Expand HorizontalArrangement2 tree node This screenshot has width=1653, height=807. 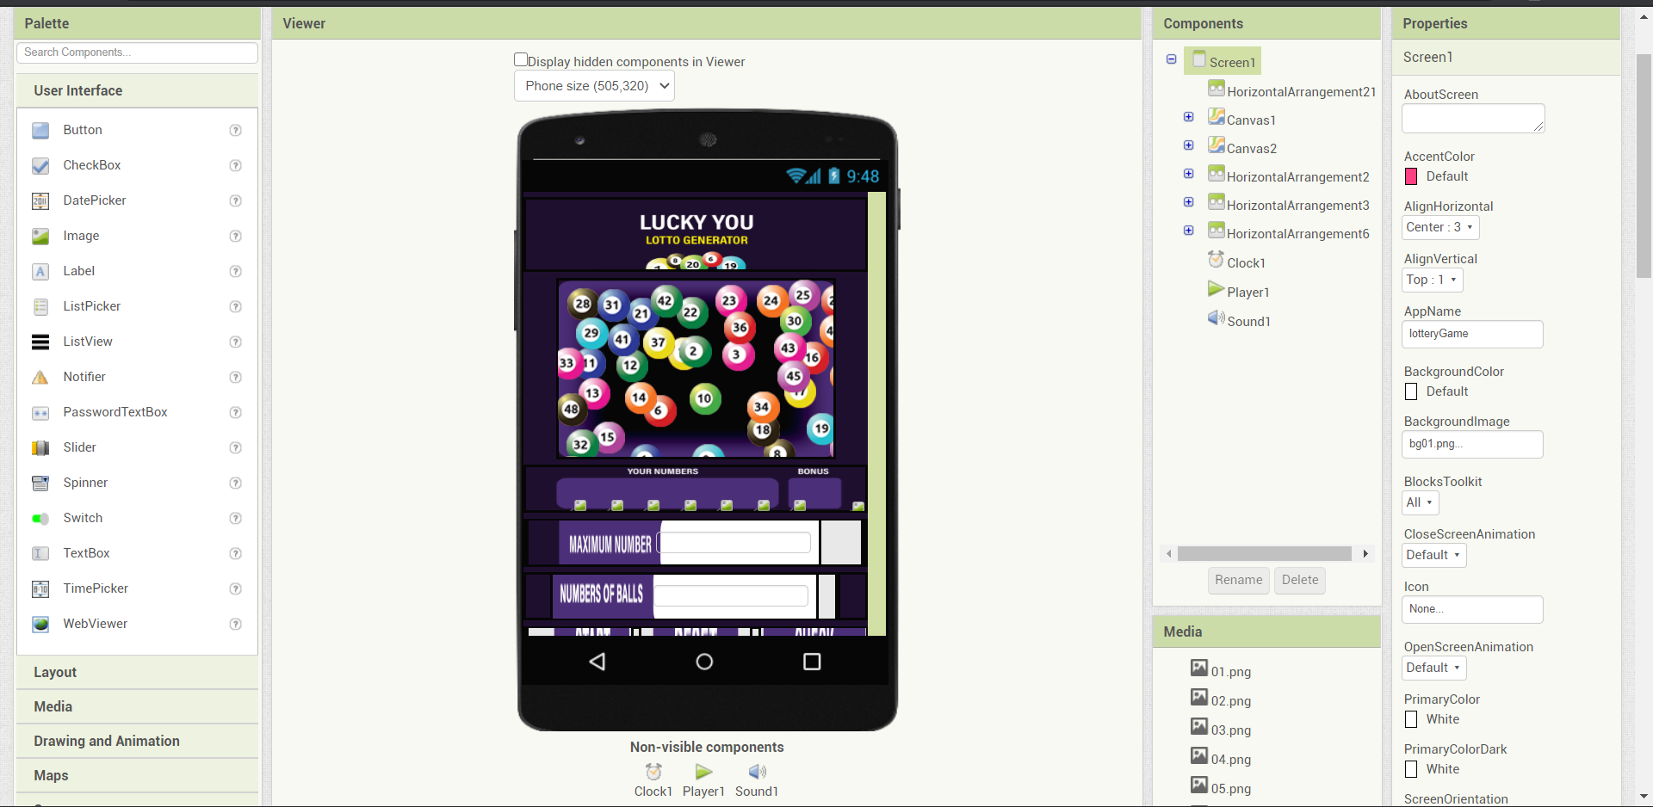coord(1189,174)
